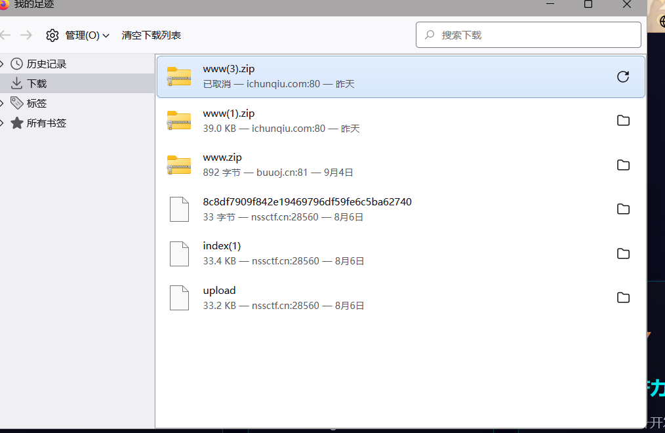
Task: Click the forward navigation arrow
Action: 26,35
